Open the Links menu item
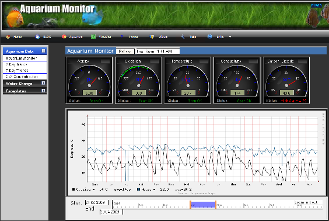The width and height of the screenshot is (329, 221). 220,37
